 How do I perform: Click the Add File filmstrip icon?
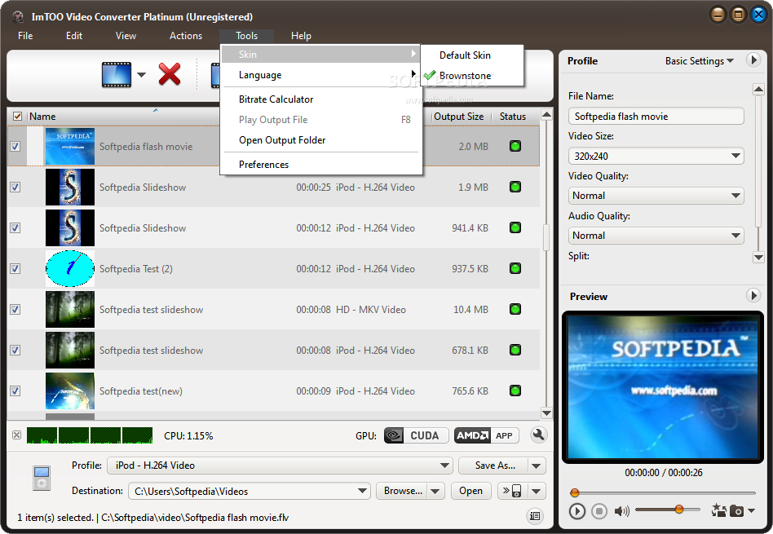pos(117,75)
